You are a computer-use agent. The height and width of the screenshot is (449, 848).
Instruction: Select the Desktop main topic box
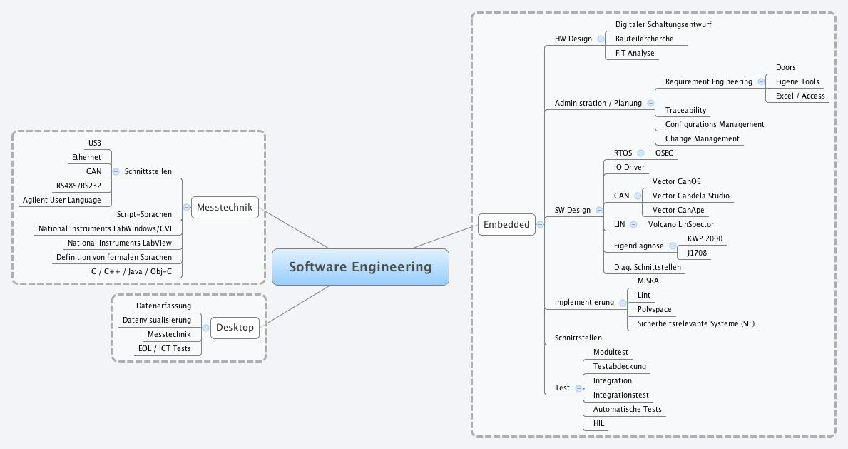[x=235, y=328]
